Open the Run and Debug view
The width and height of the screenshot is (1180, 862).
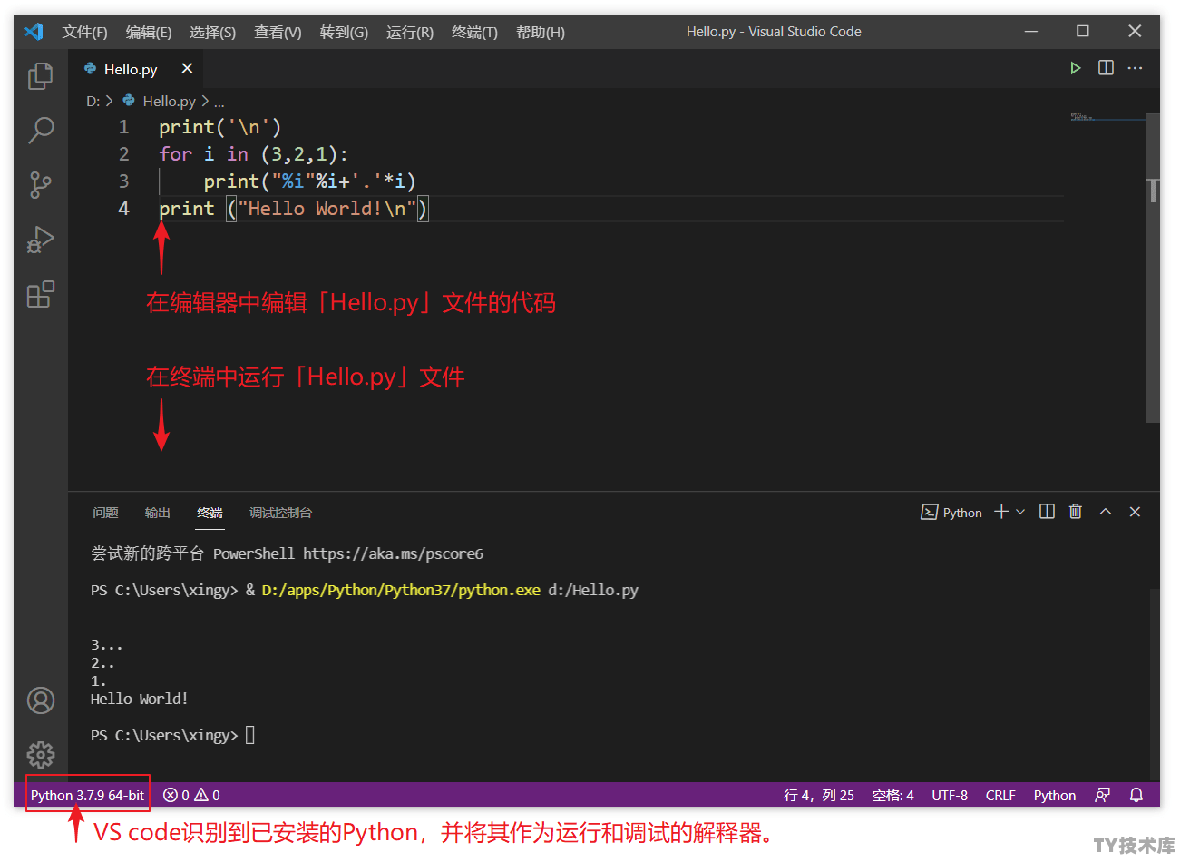pyautogui.click(x=40, y=240)
